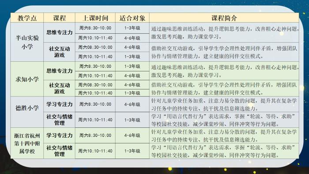Click 思维专注力 course under 求知小学
The width and height of the screenshot is (309, 174).
tap(59, 71)
